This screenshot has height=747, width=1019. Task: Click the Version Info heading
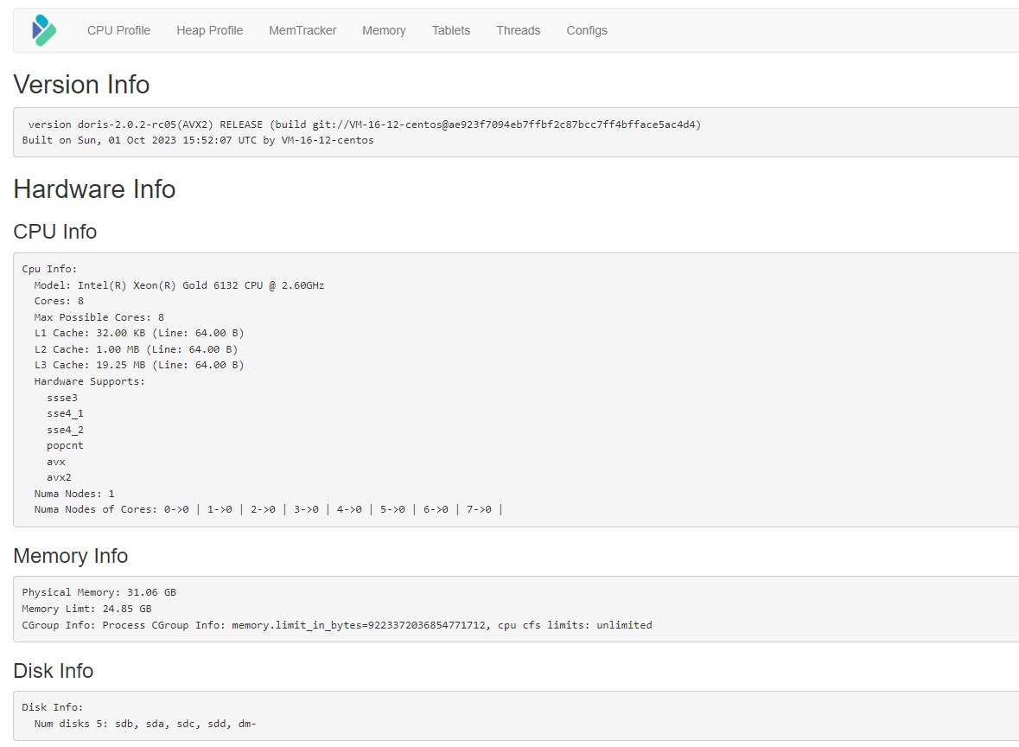coord(81,85)
